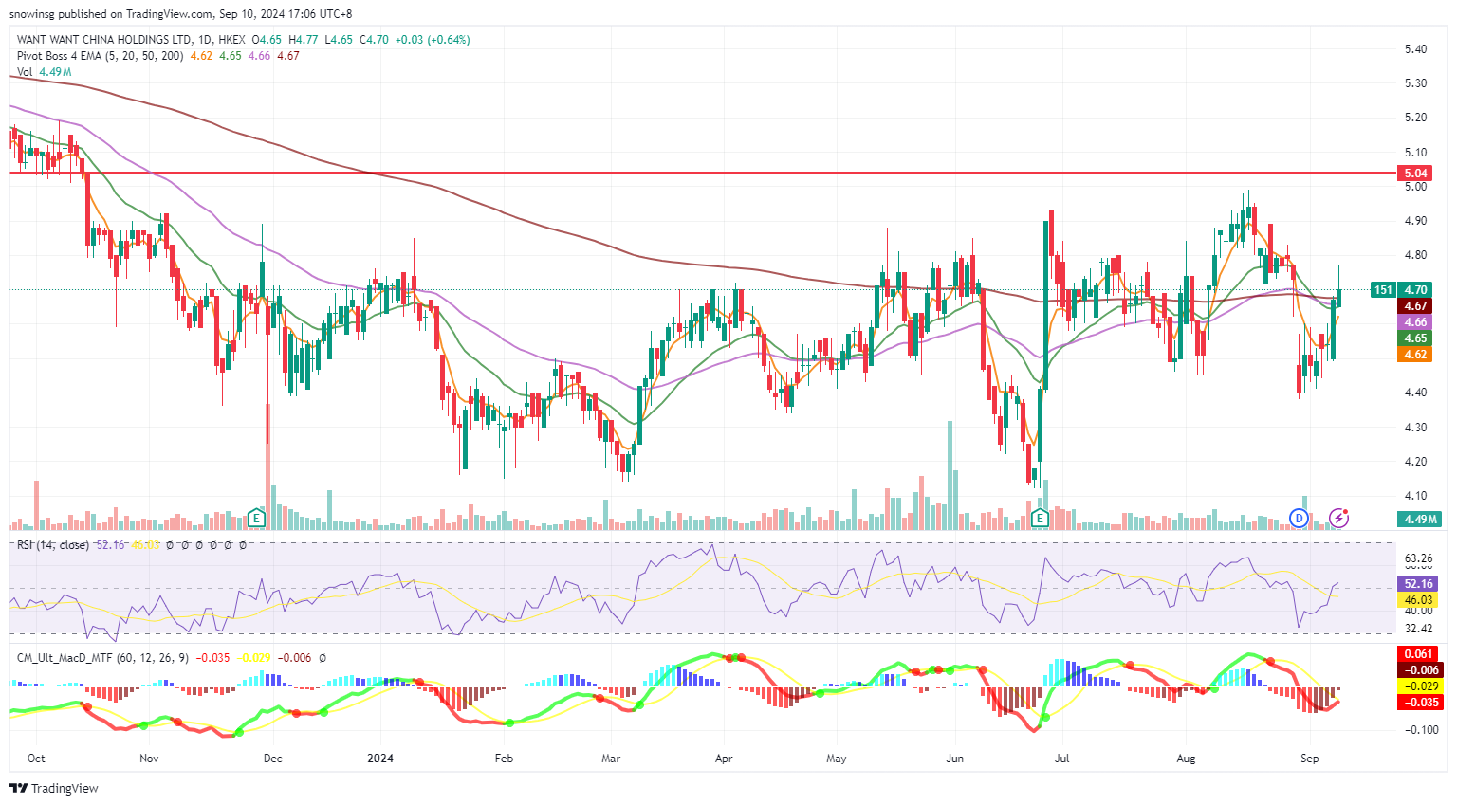1457x805 pixels.
Task: Click the red 5.04 horizontal line price label
Action: click(1416, 174)
